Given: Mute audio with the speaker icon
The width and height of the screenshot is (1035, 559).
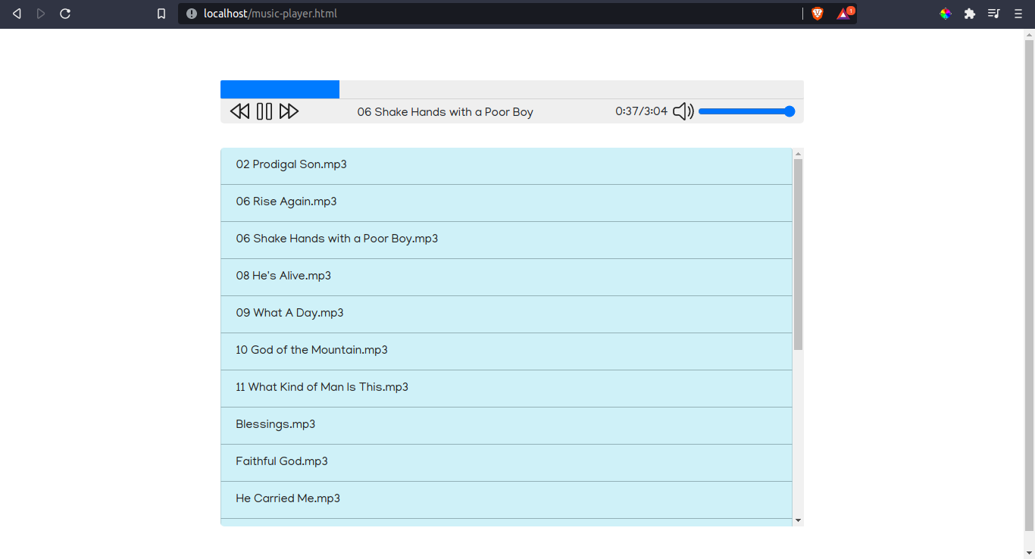Looking at the screenshot, I should [683, 111].
